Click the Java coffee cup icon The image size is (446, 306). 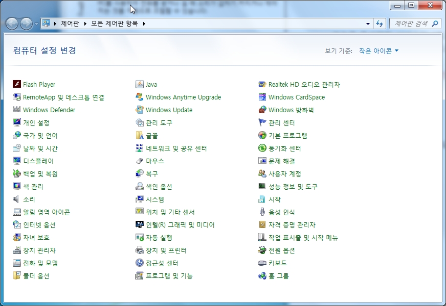click(x=139, y=84)
